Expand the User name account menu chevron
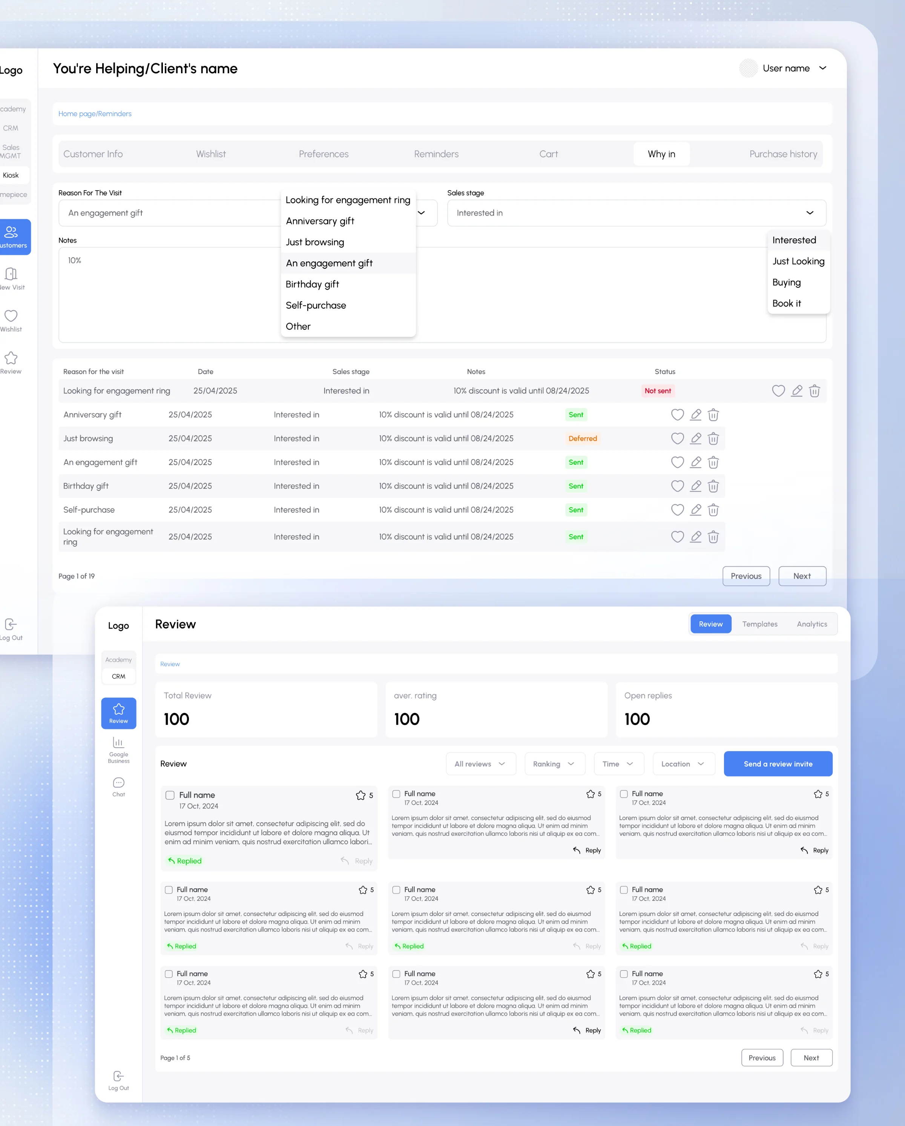Viewport: 905px width, 1126px height. [822, 68]
